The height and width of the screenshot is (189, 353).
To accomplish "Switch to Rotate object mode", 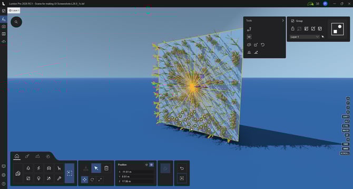I will pos(92,180).
